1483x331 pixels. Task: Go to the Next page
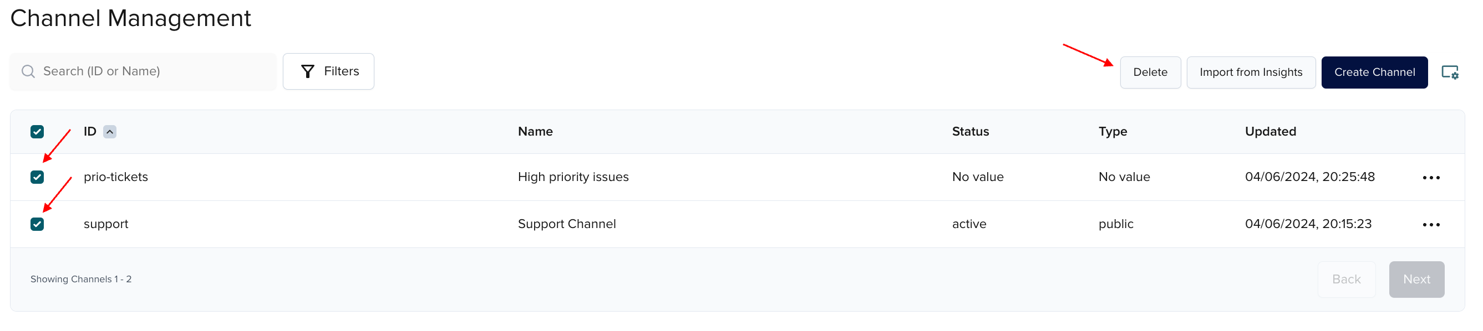pyautogui.click(x=1416, y=280)
